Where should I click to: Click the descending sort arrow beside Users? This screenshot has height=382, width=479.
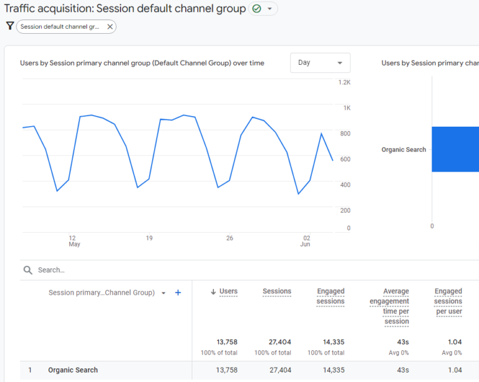pos(213,292)
